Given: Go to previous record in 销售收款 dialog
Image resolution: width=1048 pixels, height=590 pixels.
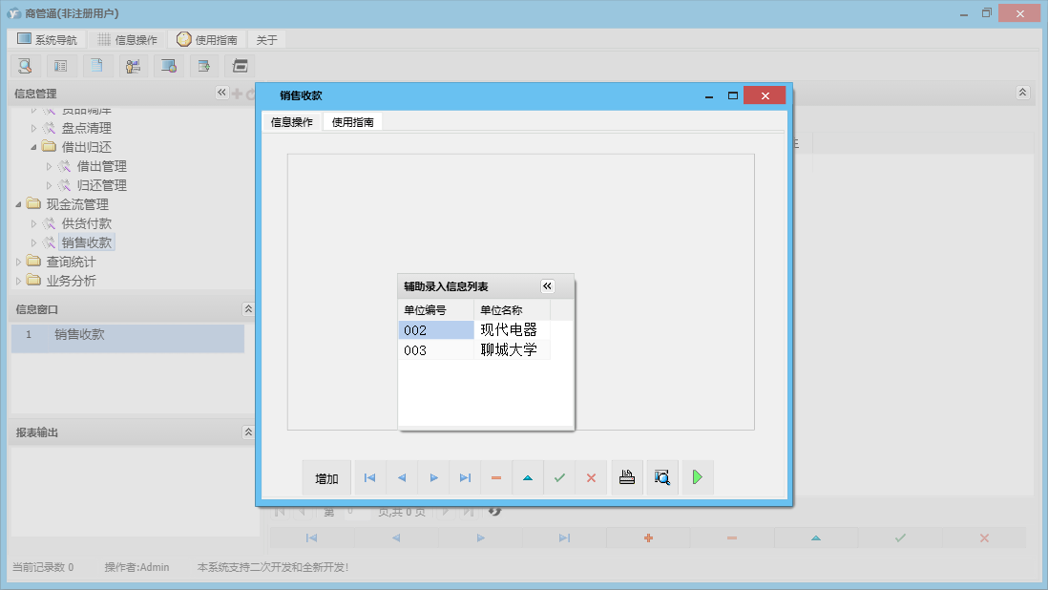Looking at the screenshot, I should click(402, 477).
